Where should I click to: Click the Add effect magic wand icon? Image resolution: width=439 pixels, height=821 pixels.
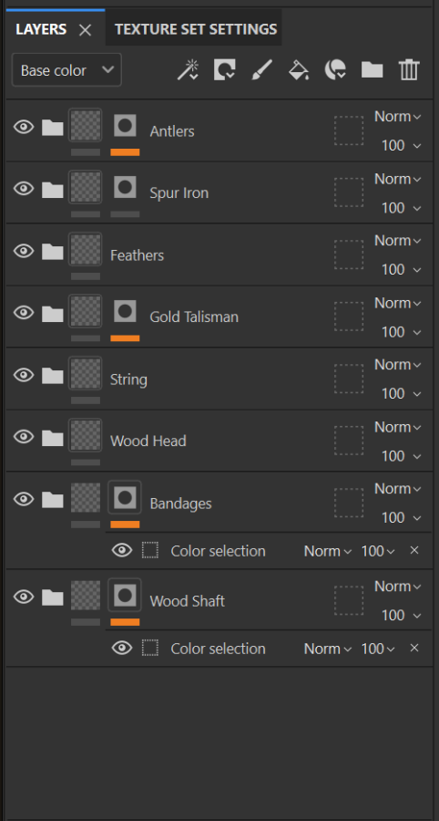[188, 69]
